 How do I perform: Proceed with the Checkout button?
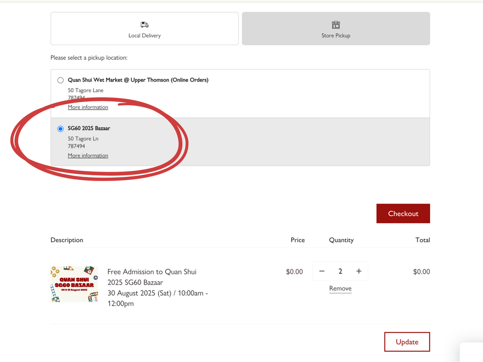[403, 214]
